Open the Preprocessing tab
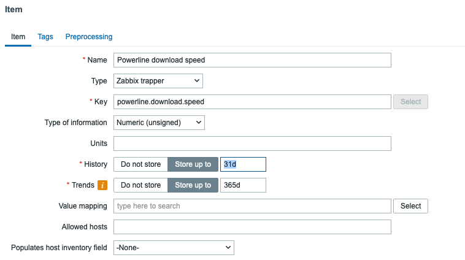This screenshot has height=260, width=465. pos(89,37)
